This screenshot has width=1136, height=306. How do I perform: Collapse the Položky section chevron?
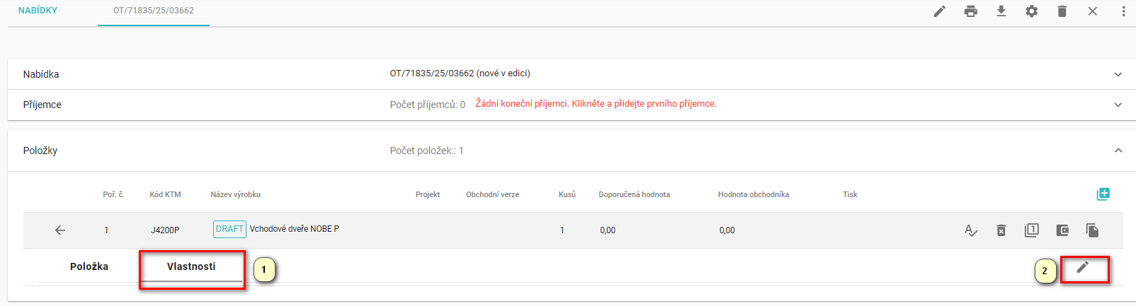1118,151
